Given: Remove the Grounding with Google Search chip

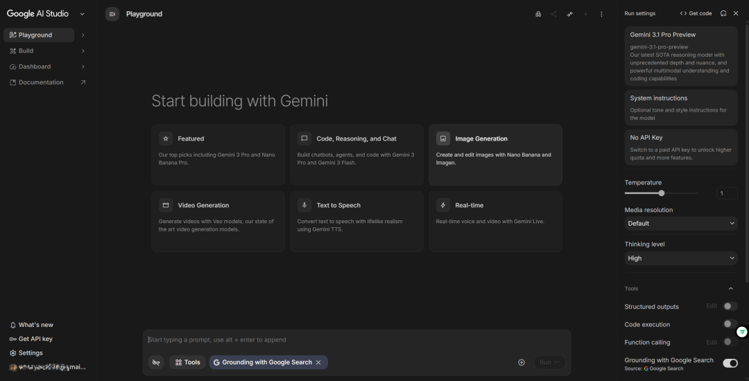Looking at the screenshot, I should (x=318, y=362).
